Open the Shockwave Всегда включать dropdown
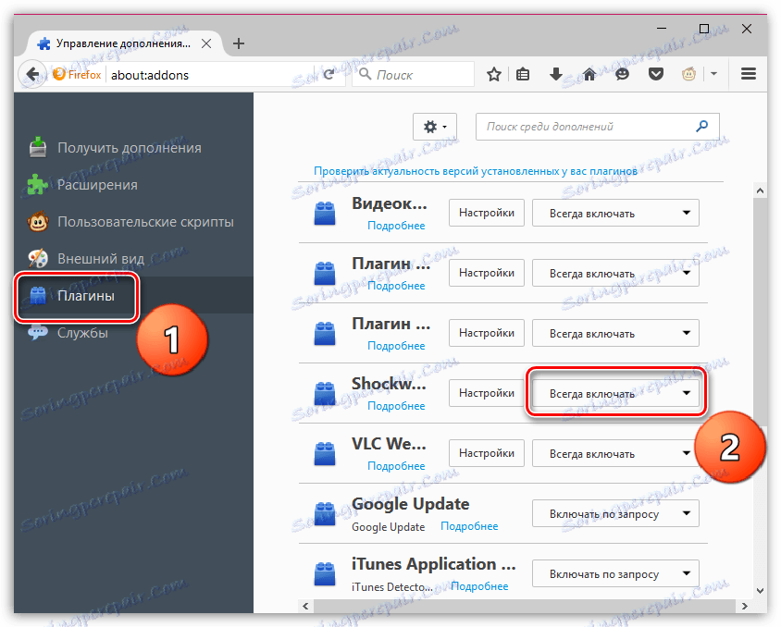Screen dimensions: 781x627 (x=614, y=392)
